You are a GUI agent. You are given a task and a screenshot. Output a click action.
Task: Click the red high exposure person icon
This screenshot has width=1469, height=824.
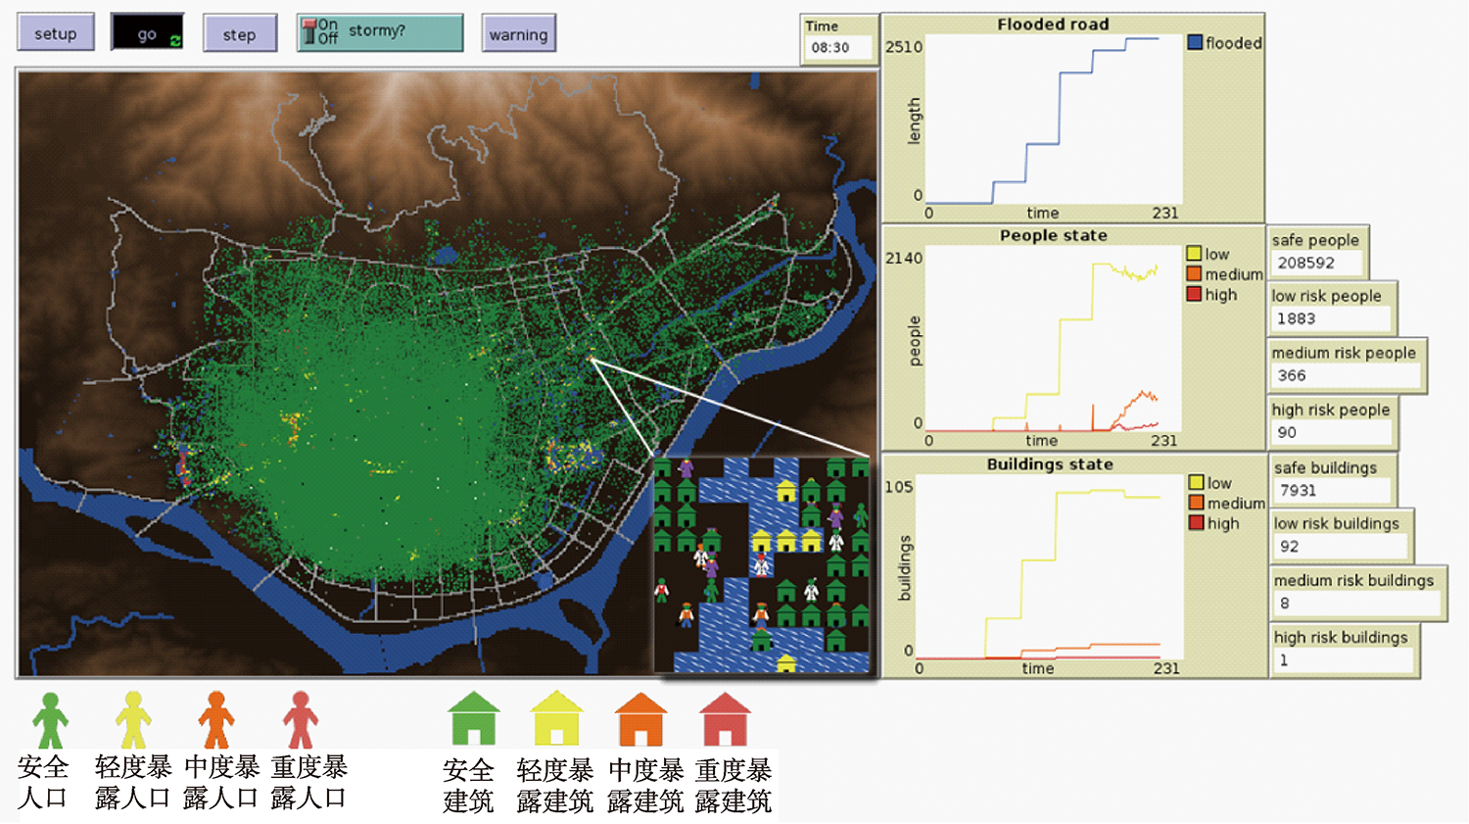pos(301,720)
